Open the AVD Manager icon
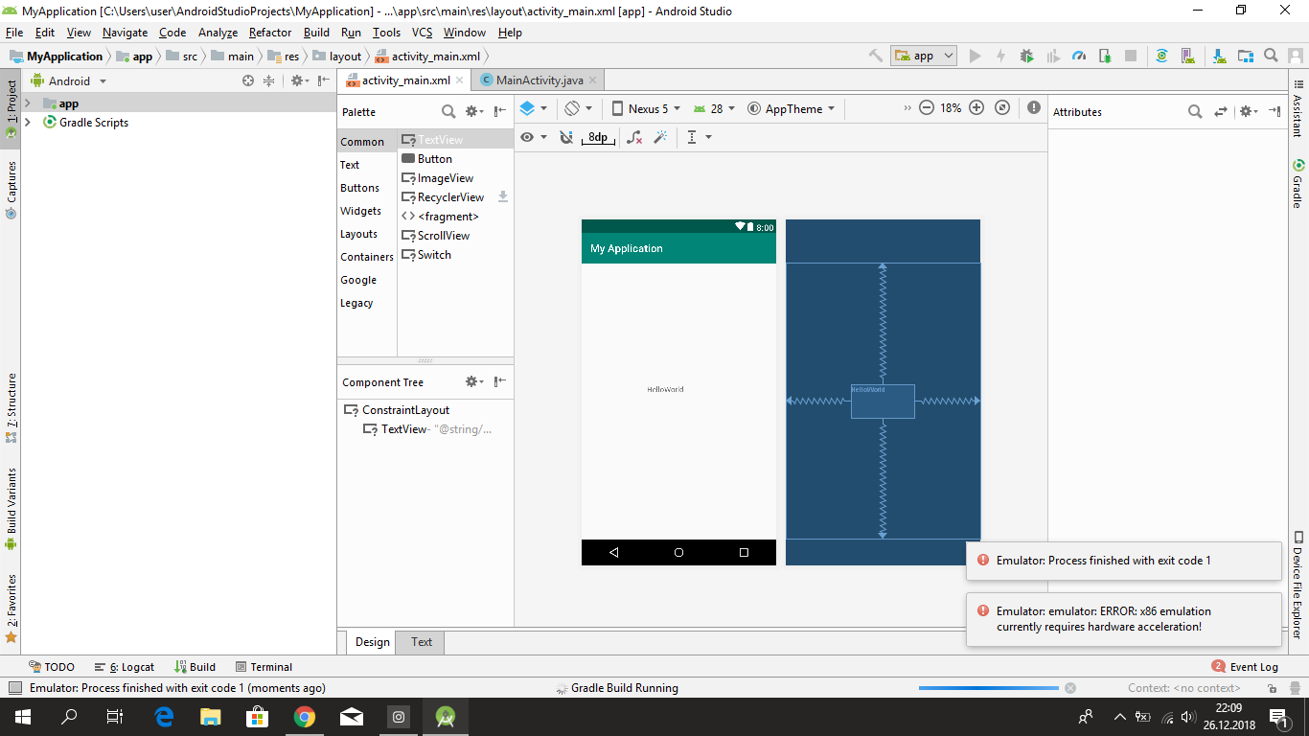 pos(1187,56)
